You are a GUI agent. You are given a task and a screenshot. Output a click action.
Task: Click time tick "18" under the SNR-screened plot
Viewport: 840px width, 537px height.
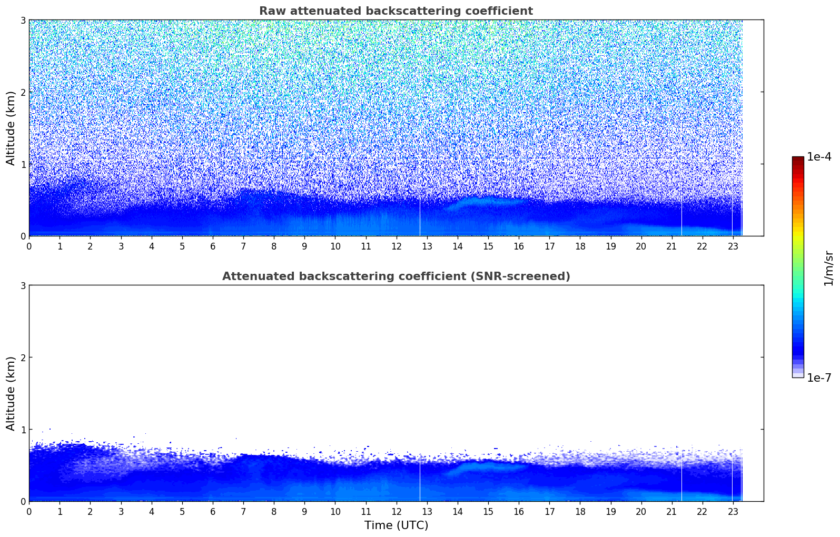tap(580, 512)
